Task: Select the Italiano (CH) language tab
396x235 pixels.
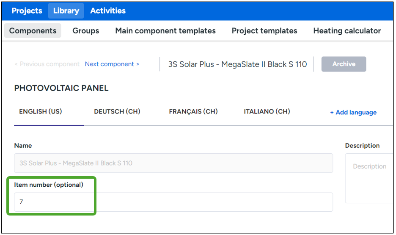Action: [x=267, y=112]
